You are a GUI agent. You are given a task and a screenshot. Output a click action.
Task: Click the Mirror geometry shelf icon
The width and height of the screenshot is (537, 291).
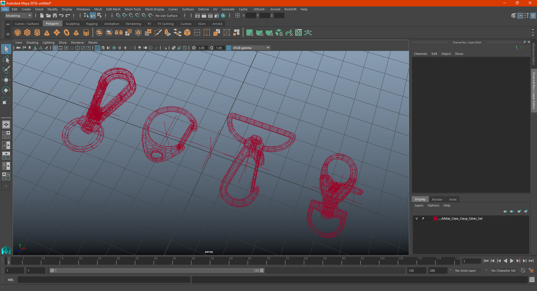[119, 33]
